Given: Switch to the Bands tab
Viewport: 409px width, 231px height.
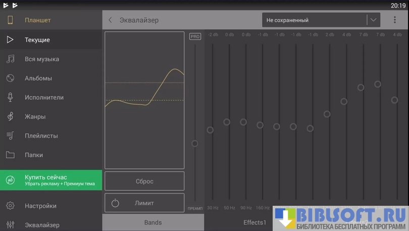Looking at the screenshot, I should [153, 222].
